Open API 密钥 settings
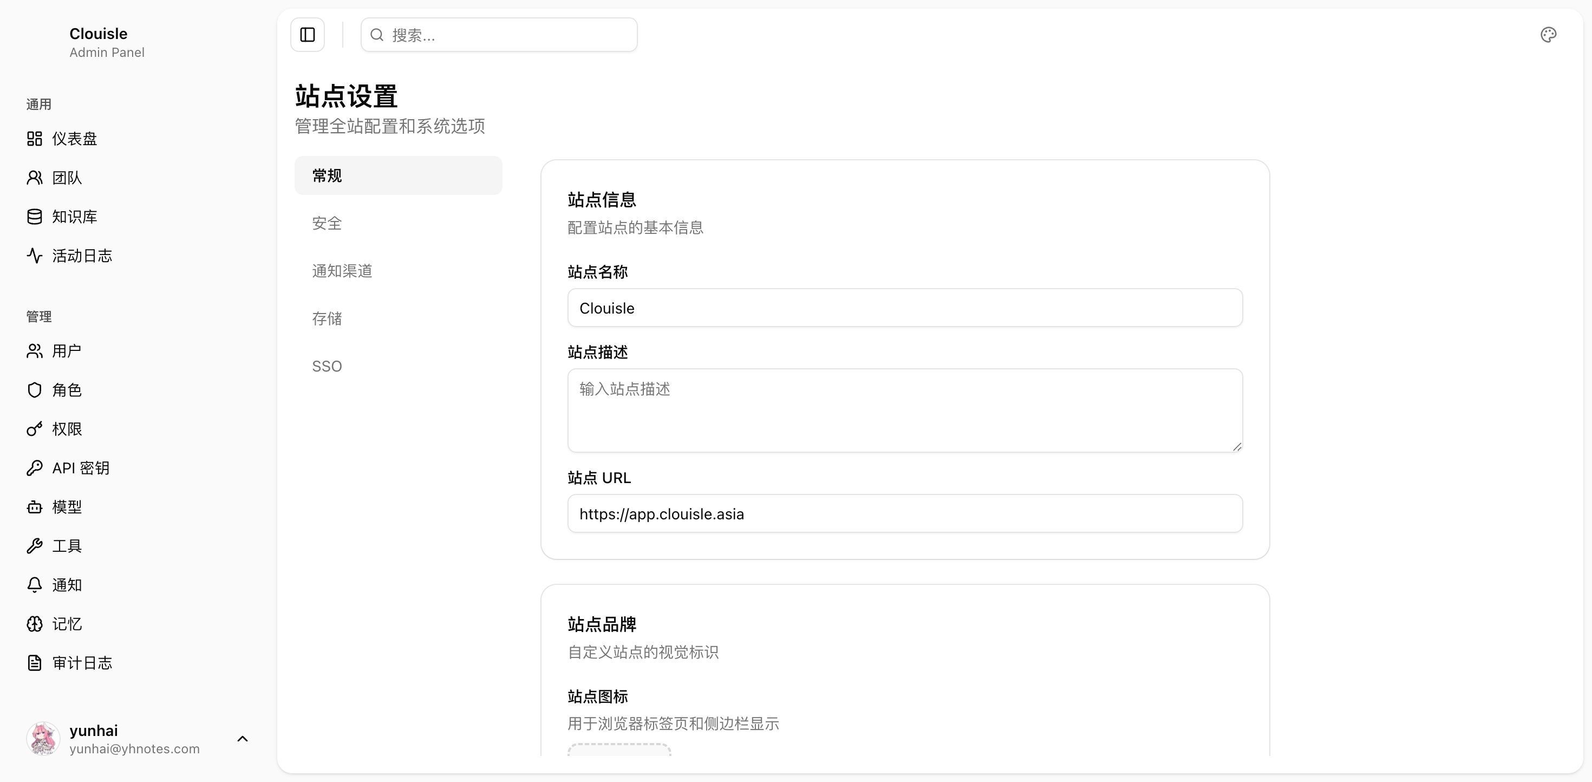The width and height of the screenshot is (1592, 782). [80, 468]
